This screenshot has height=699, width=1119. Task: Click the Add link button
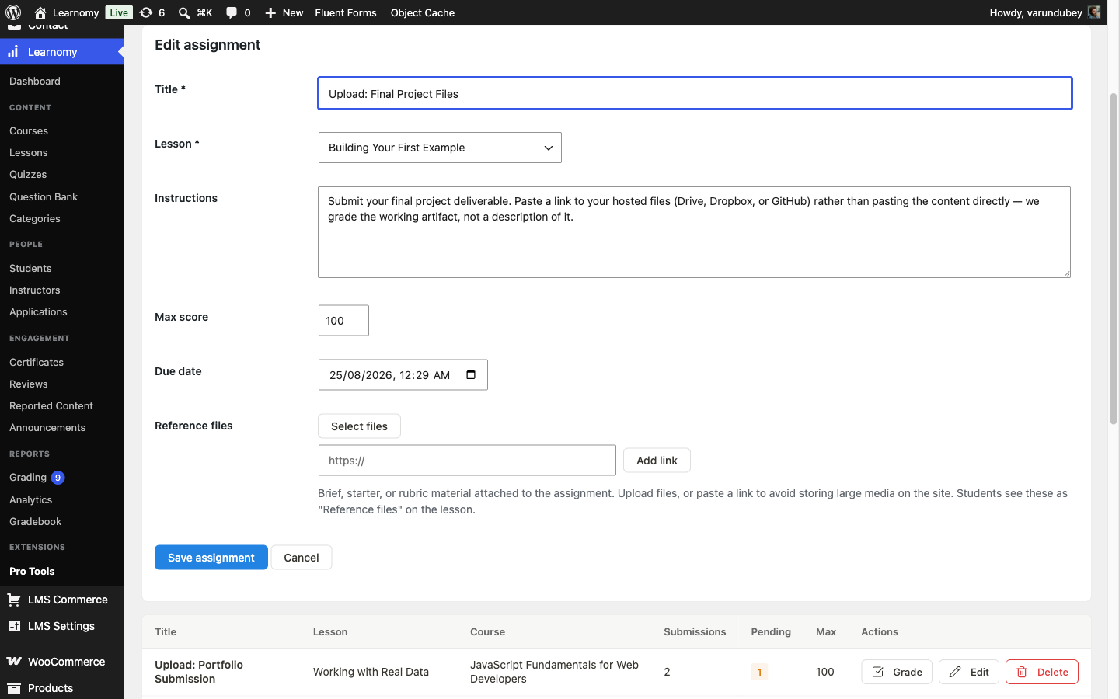coord(657,461)
